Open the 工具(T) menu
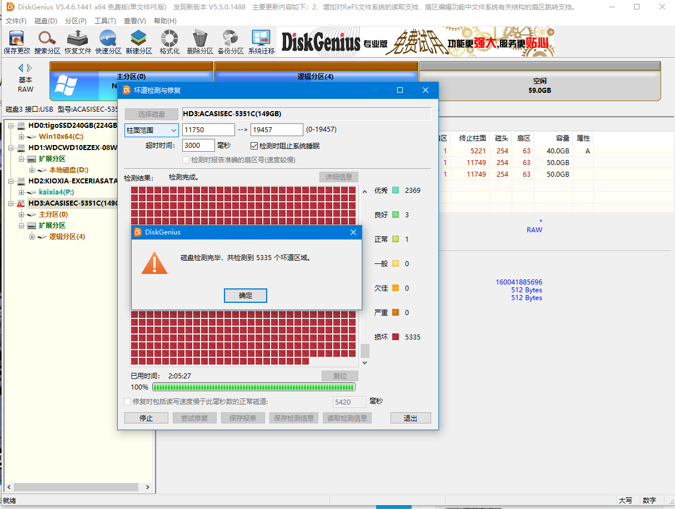675x509 pixels. point(105,21)
